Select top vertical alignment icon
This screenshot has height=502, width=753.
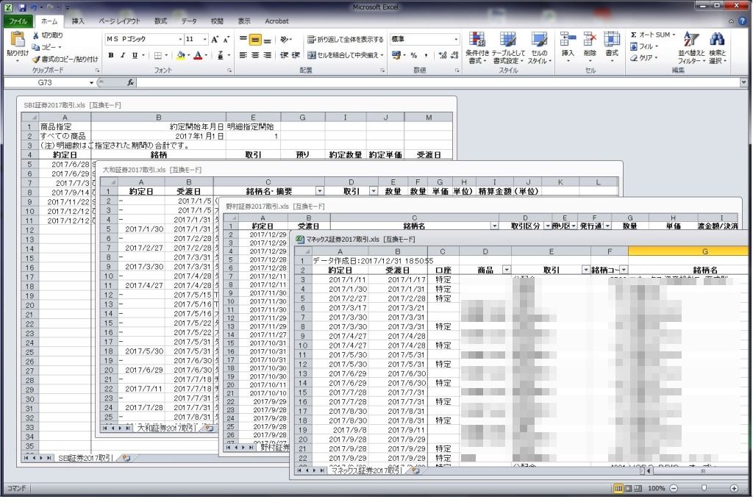243,40
